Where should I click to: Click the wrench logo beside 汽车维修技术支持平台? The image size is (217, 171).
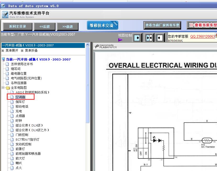[5, 15]
